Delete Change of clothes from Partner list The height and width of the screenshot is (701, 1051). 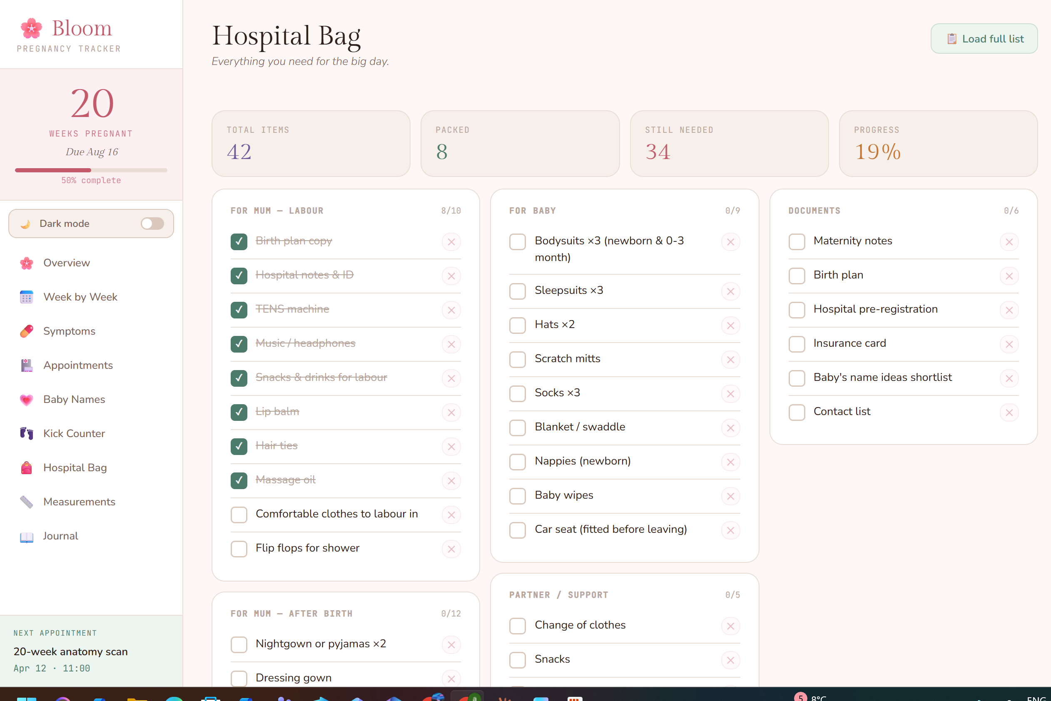730,626
